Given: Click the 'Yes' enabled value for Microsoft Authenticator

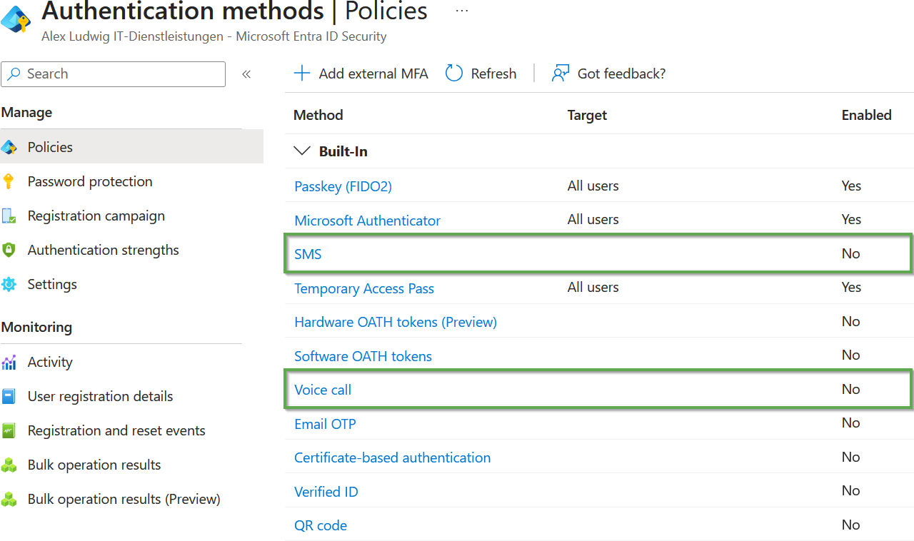Looking at the screenshot, I should click(851, 219).
